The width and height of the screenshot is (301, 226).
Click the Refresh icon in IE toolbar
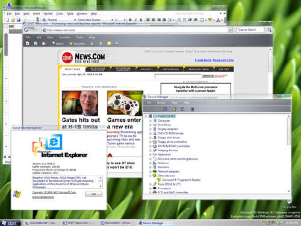point(36,43)
